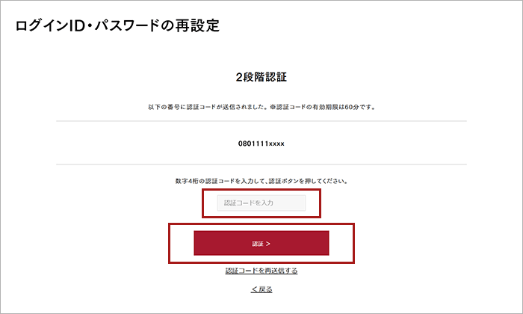Click the < chevron beside 戻る
Screen dimensions: 523x314
click(254, 289)
